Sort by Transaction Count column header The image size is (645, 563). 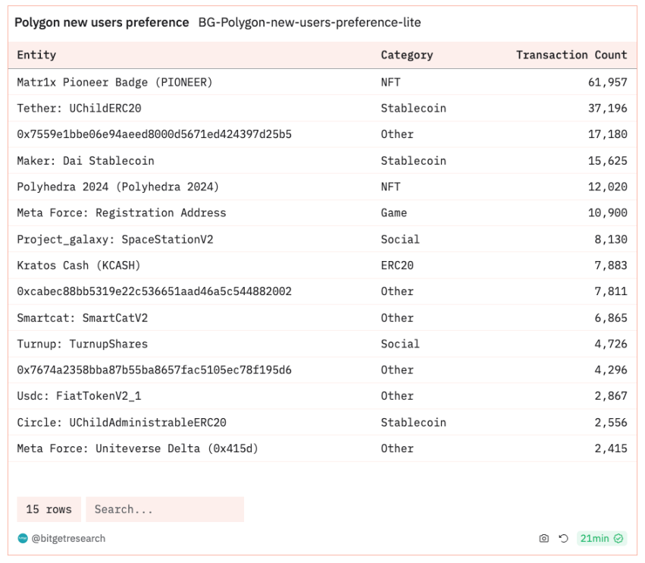coord(571,55)
